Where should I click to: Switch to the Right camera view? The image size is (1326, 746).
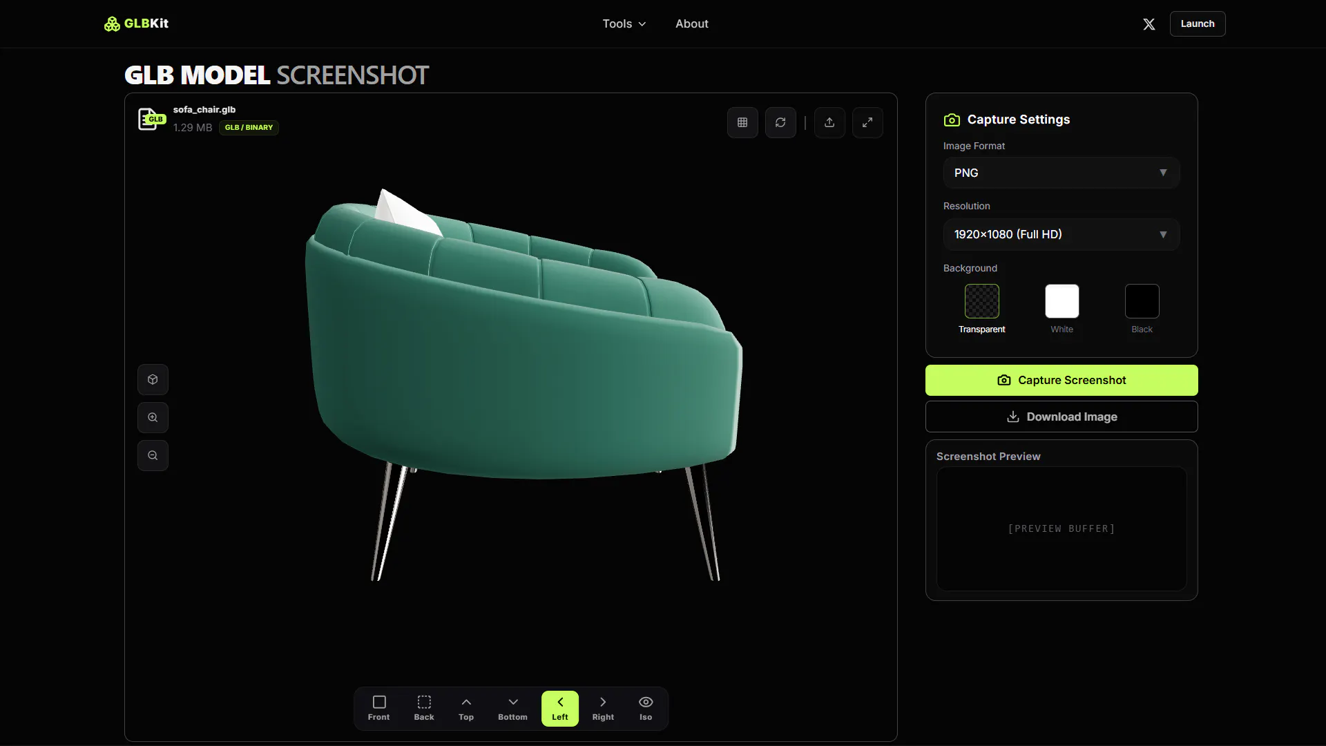coord(603,708)
